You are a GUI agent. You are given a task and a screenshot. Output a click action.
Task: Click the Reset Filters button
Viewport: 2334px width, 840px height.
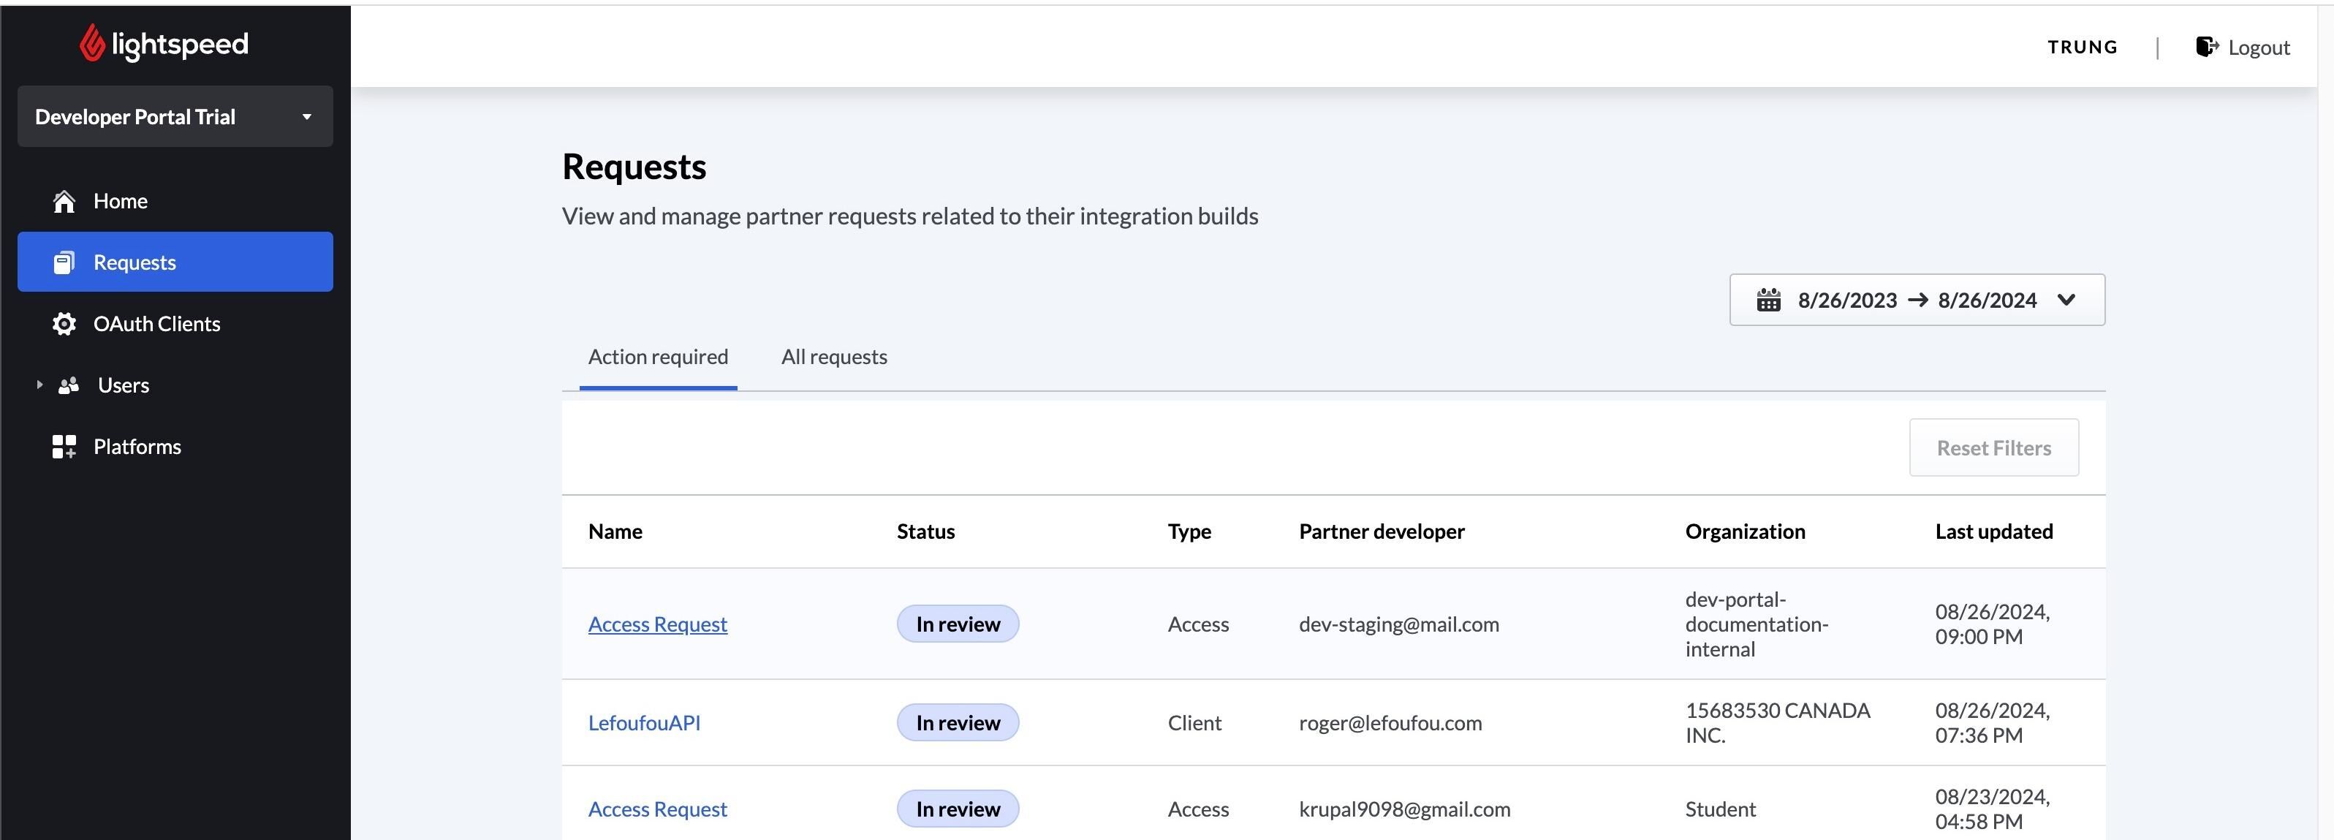click(x=1993, y=447)
